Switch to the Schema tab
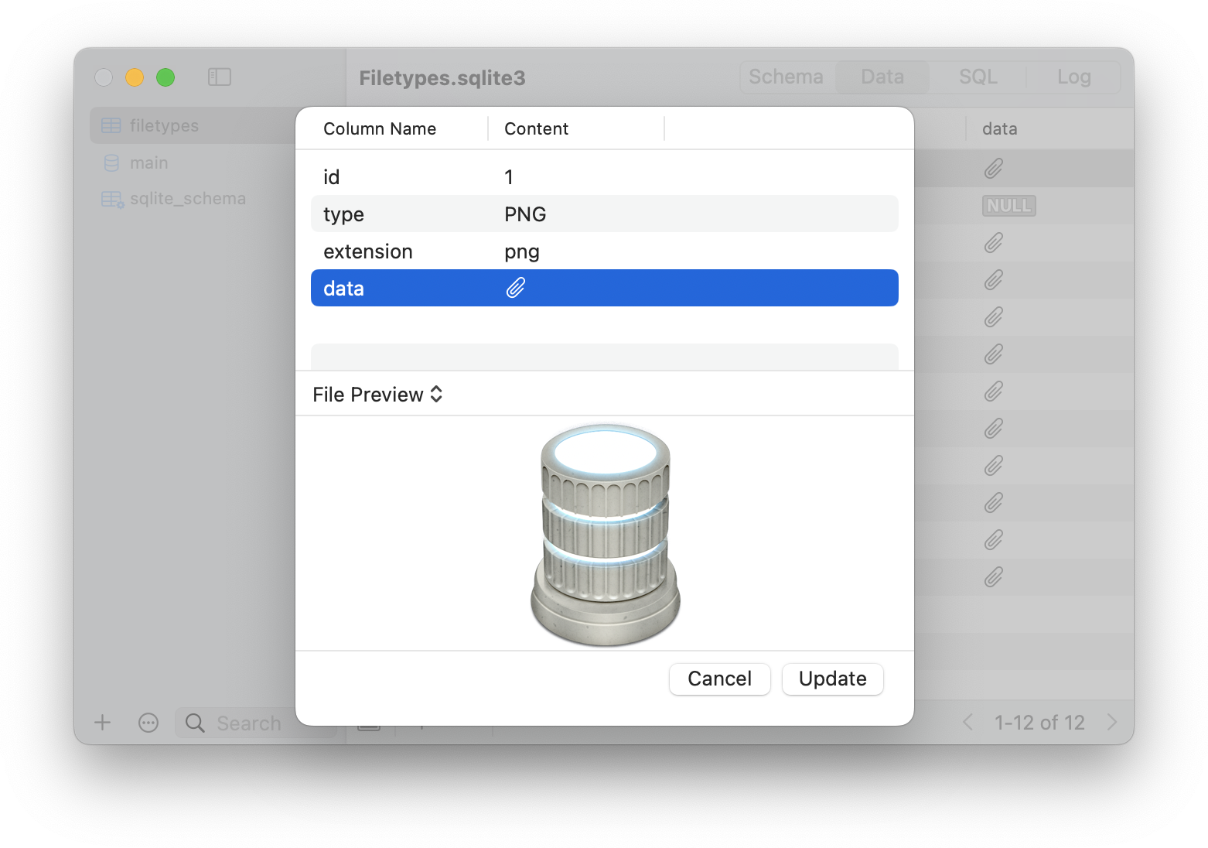 [x=787, y=77]
